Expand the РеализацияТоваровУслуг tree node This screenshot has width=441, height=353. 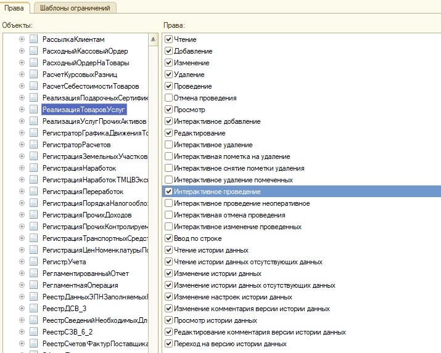22,110
